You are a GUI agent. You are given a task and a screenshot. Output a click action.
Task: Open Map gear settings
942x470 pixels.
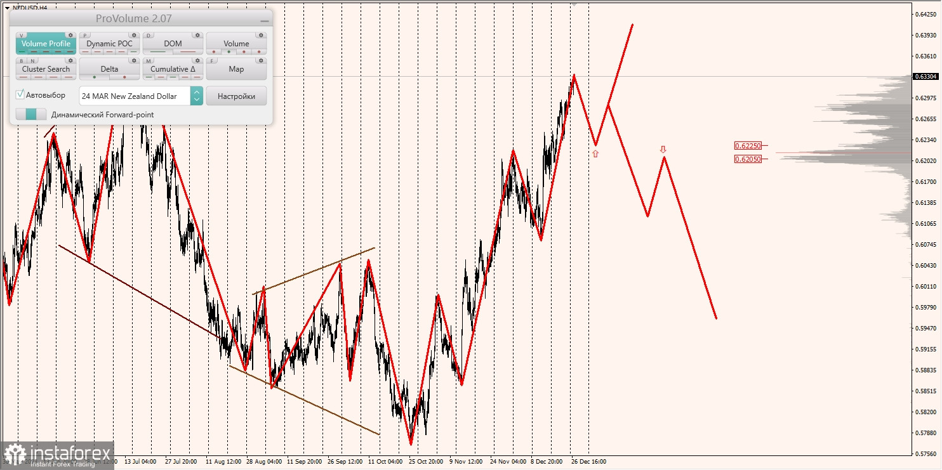click(261, 61)
